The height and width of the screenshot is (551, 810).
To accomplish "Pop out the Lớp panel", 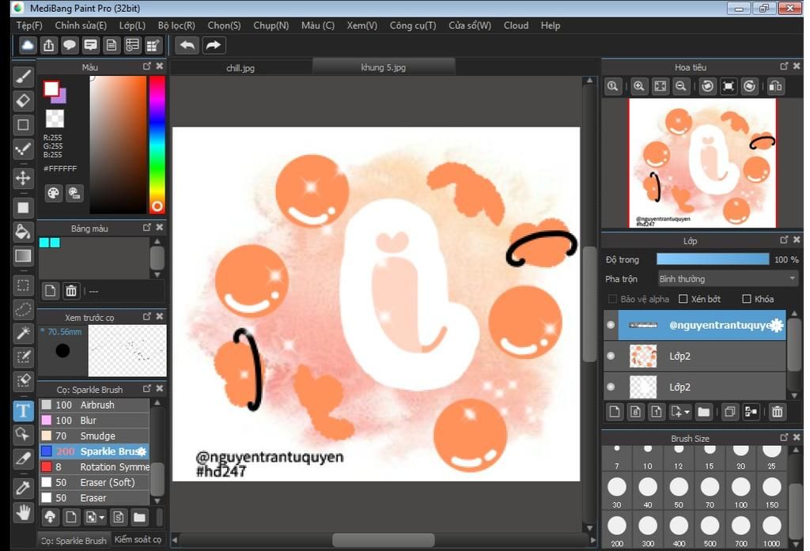I will click(784, 240).
